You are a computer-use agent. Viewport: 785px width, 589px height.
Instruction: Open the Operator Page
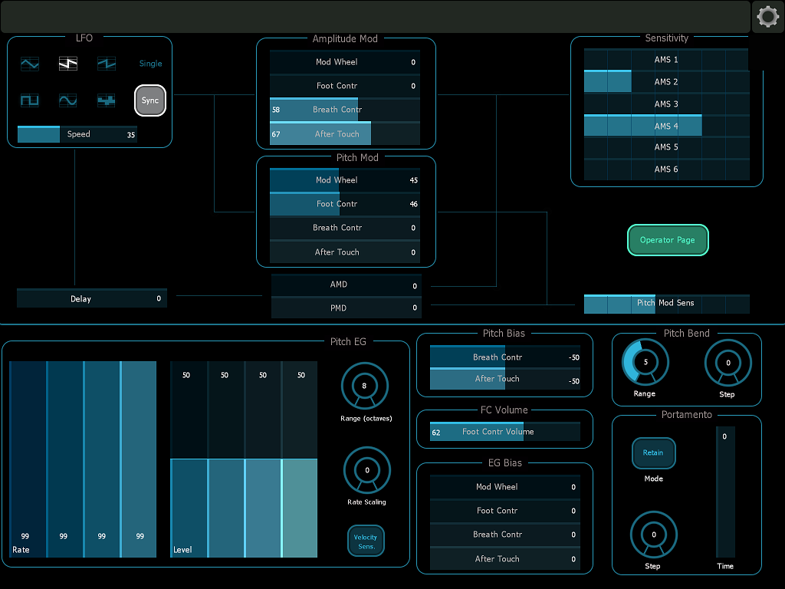(668, 239)
